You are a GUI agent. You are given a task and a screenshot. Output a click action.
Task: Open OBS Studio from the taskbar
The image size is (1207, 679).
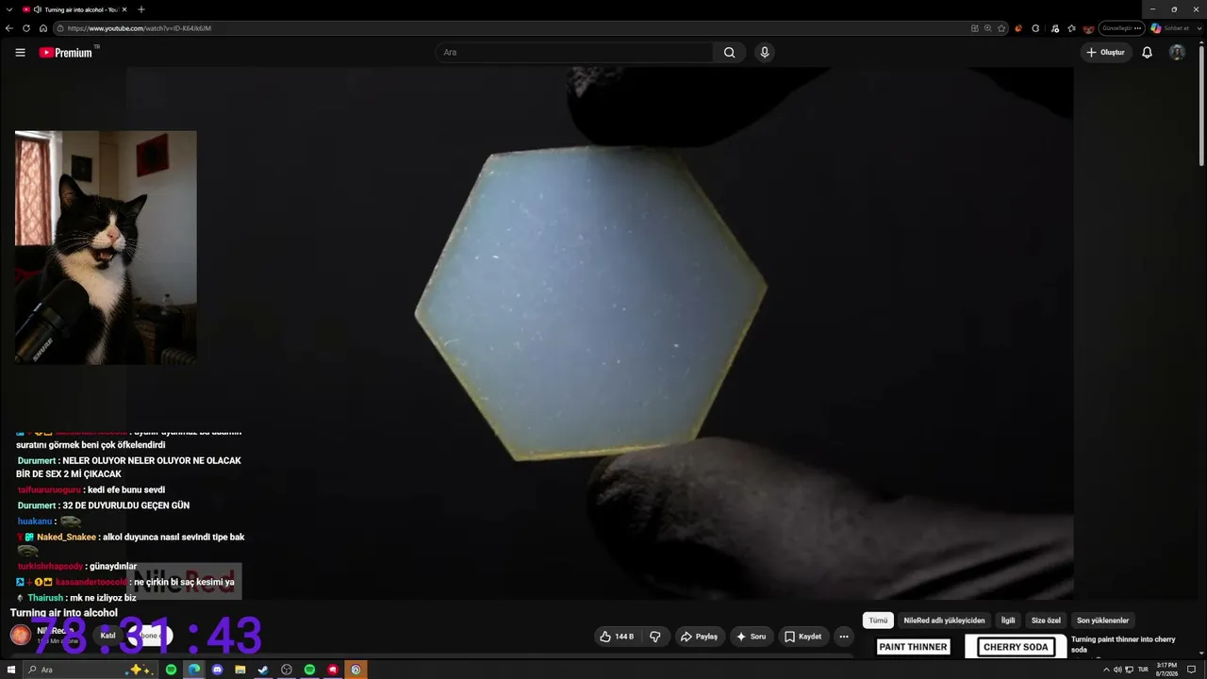287,670
